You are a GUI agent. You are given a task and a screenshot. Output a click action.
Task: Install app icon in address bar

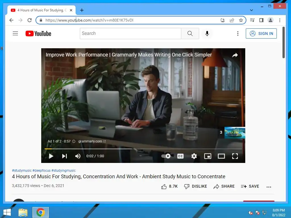click(x=223, y=20)
